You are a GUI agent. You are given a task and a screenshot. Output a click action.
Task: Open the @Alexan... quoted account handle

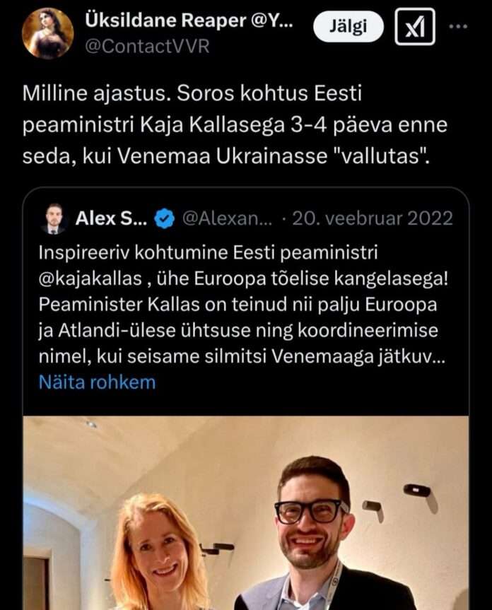(227, 218)
